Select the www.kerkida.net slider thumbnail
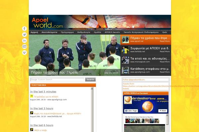Image resolution: width=199 pixels, height=132 pixels. (x=125, y=50)
